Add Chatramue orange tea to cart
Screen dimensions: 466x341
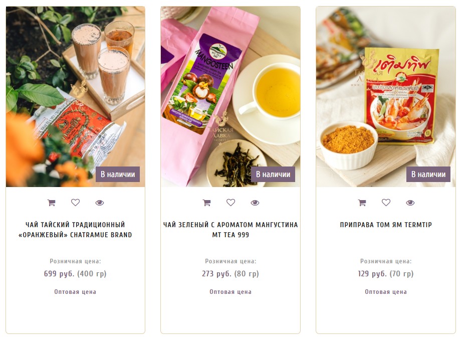point(52,203)
